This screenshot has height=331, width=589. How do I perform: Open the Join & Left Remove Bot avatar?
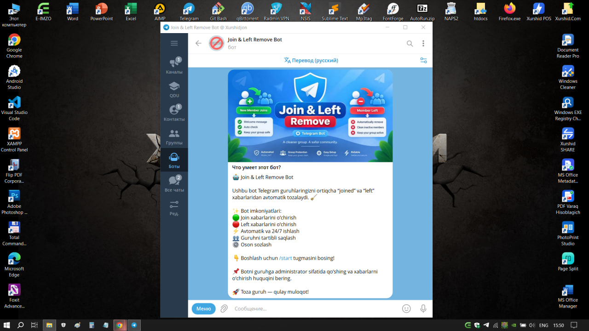216,43
